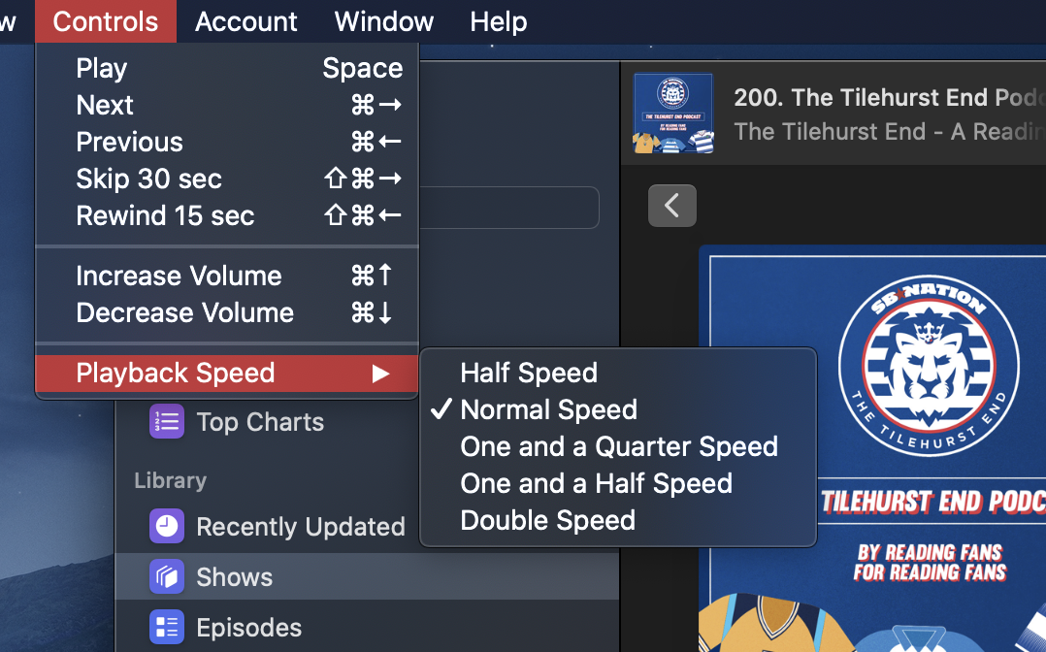Switch playback to Double Speed
The height and width of the screenshot is (652, 1046).
coord(618,520)
